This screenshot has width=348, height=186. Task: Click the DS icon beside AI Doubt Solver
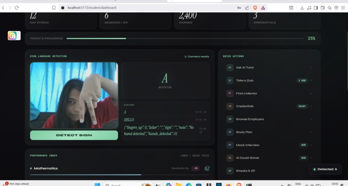(x=230, y=158)
